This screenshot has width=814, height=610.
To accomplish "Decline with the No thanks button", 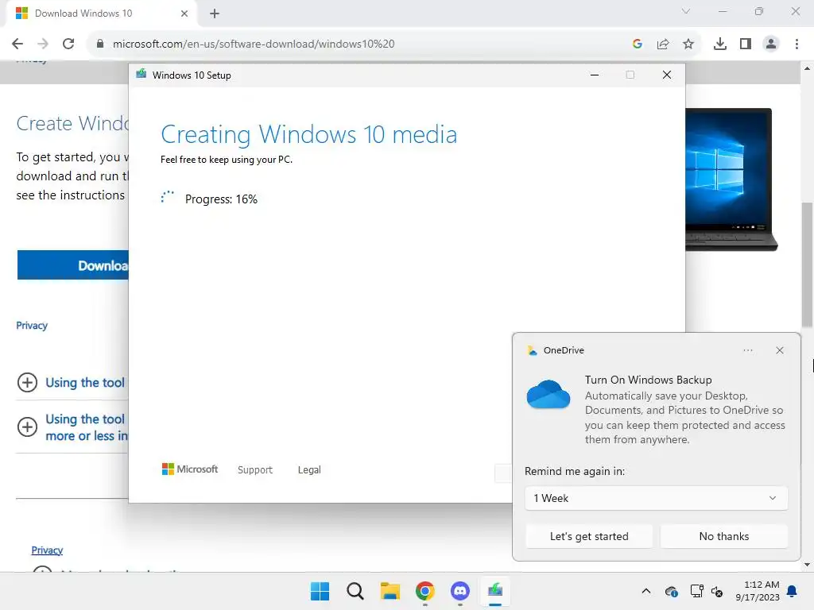I will (724, 536).
